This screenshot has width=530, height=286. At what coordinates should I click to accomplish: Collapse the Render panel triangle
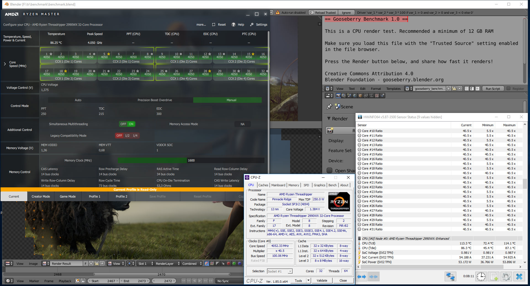coord(329,118)
